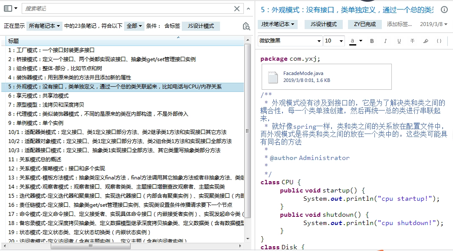Apply italic formatting in the editor toolbar
This screenshot has height=251, width=453.
point(385,41)
